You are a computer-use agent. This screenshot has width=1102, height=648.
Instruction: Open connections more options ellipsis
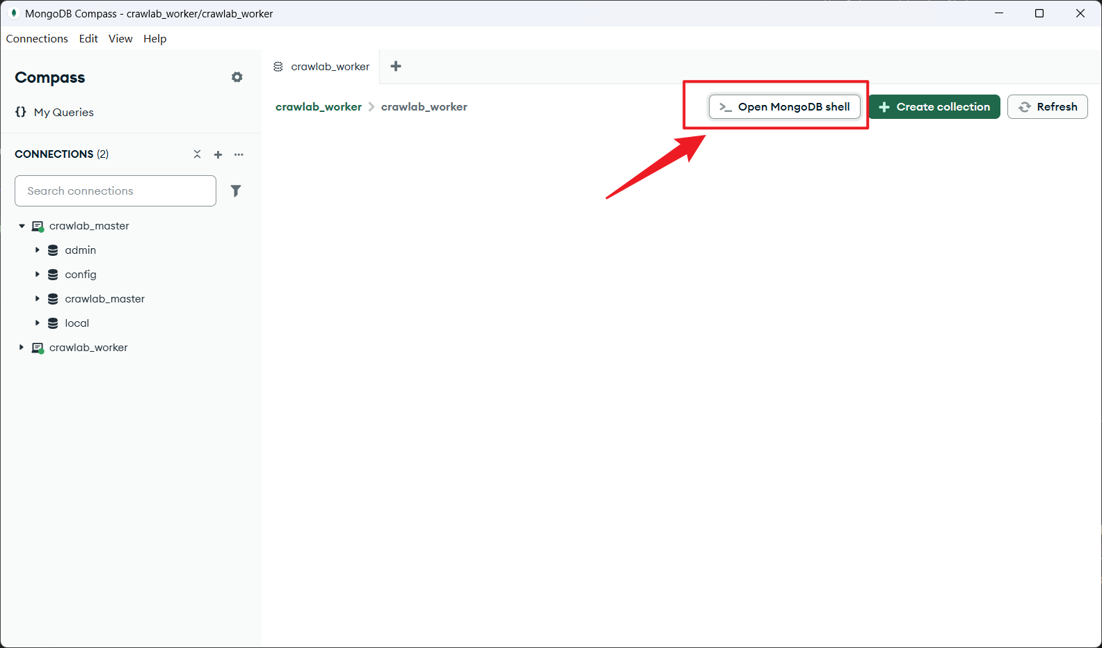tap(239, 154)
